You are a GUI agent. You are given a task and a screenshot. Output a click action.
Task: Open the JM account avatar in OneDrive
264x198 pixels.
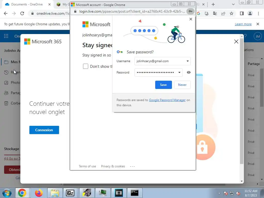[258, 36]
